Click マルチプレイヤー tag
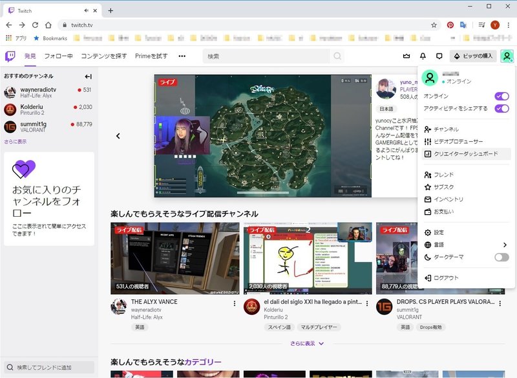Viewport: 517px width, 378px height. click(319, 327)
